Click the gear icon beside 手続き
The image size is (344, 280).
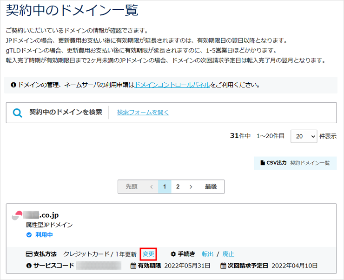pyautogui.click(x=173, y=254)
